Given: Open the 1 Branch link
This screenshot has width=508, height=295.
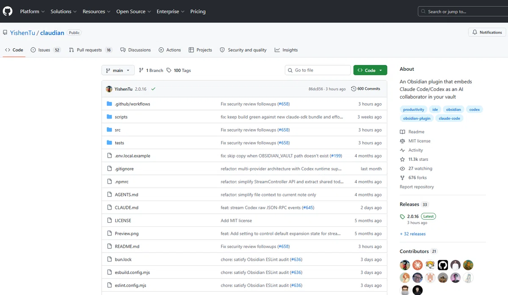Looking at the screenshot, I should click(151, 70).
